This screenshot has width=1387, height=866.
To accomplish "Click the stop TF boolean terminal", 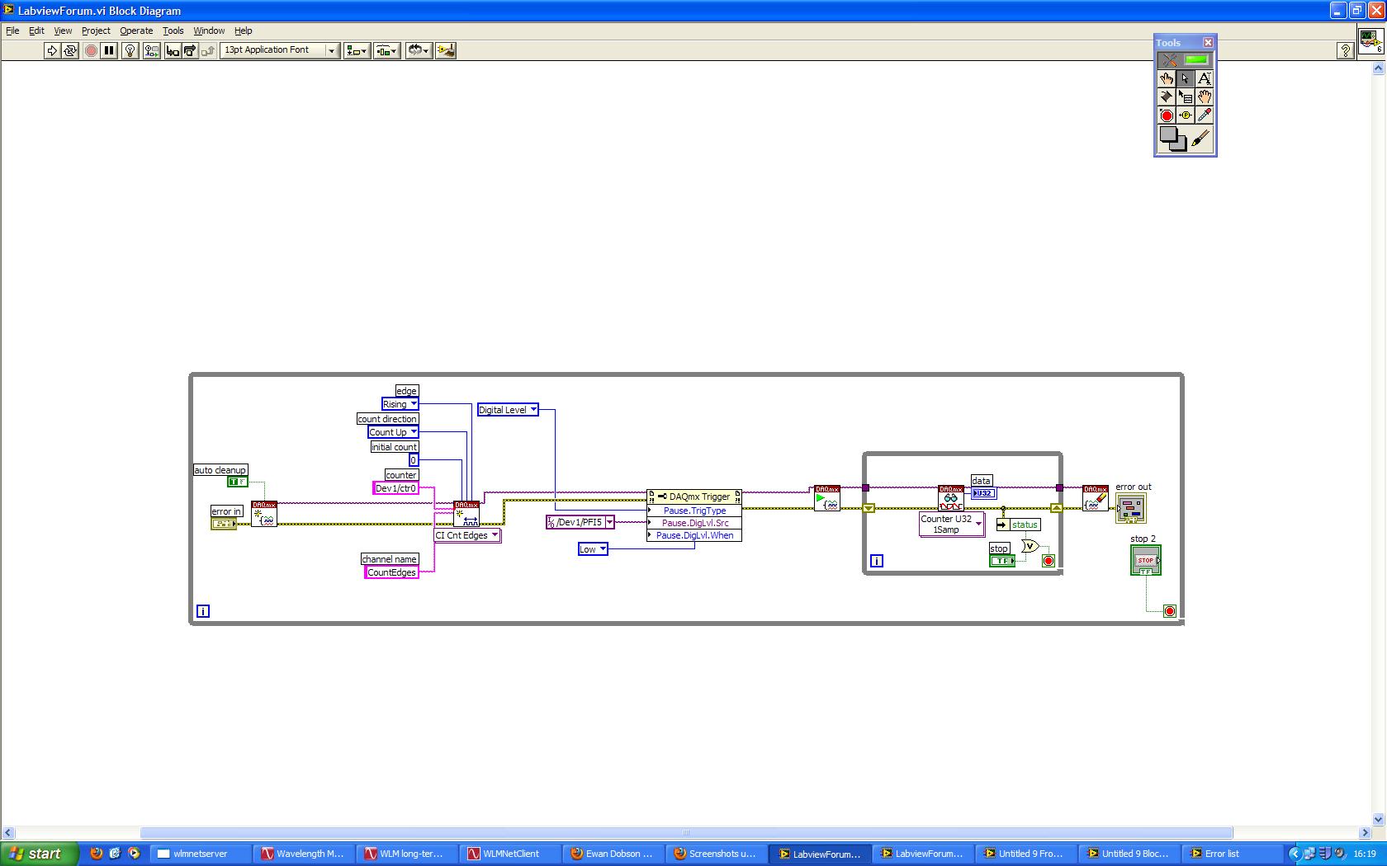I will pyautogui.click(x=1002, y=561).
